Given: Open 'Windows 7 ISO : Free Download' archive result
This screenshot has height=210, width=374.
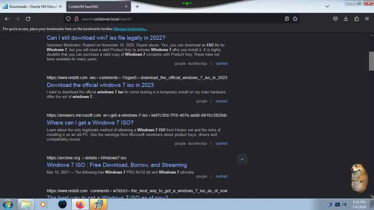Looking at the screenshot, I should point(117,165).
